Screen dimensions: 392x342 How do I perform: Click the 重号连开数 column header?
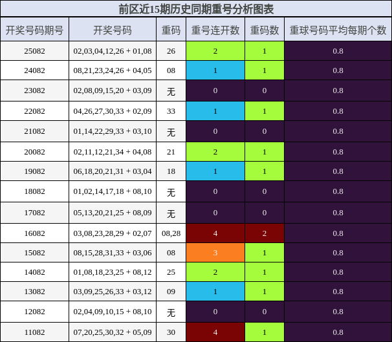click(x=215, y=30)
